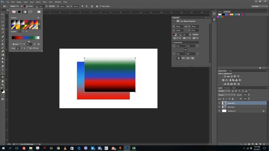Screen dimensions: 269x151
Task: Open the tool mode Shape dropdown
Action: pyautogui.click(x=14, y=6)
